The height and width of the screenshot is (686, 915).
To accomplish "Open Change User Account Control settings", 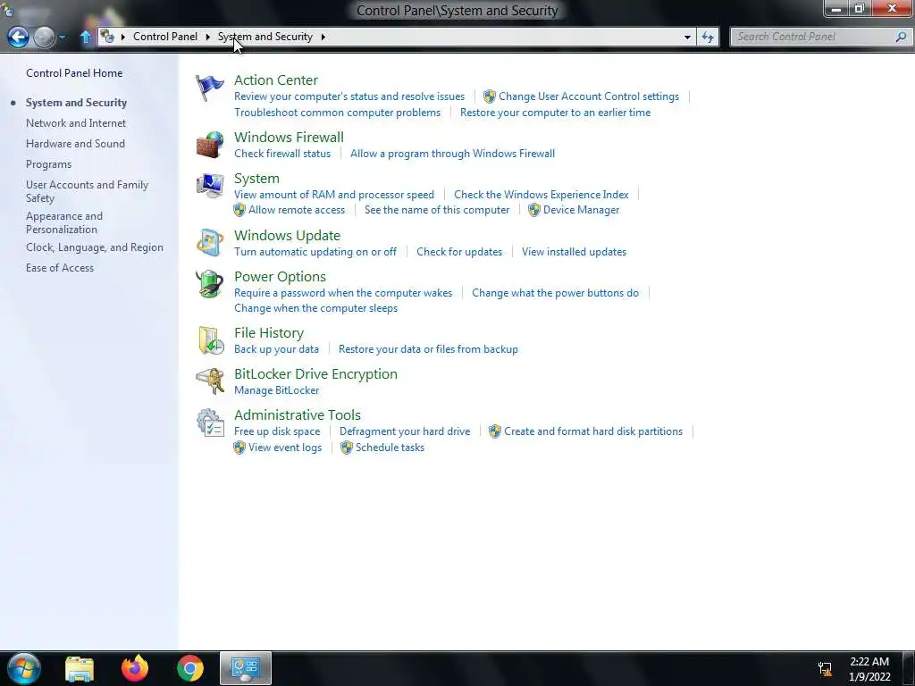I will click(x=589, y=96).
